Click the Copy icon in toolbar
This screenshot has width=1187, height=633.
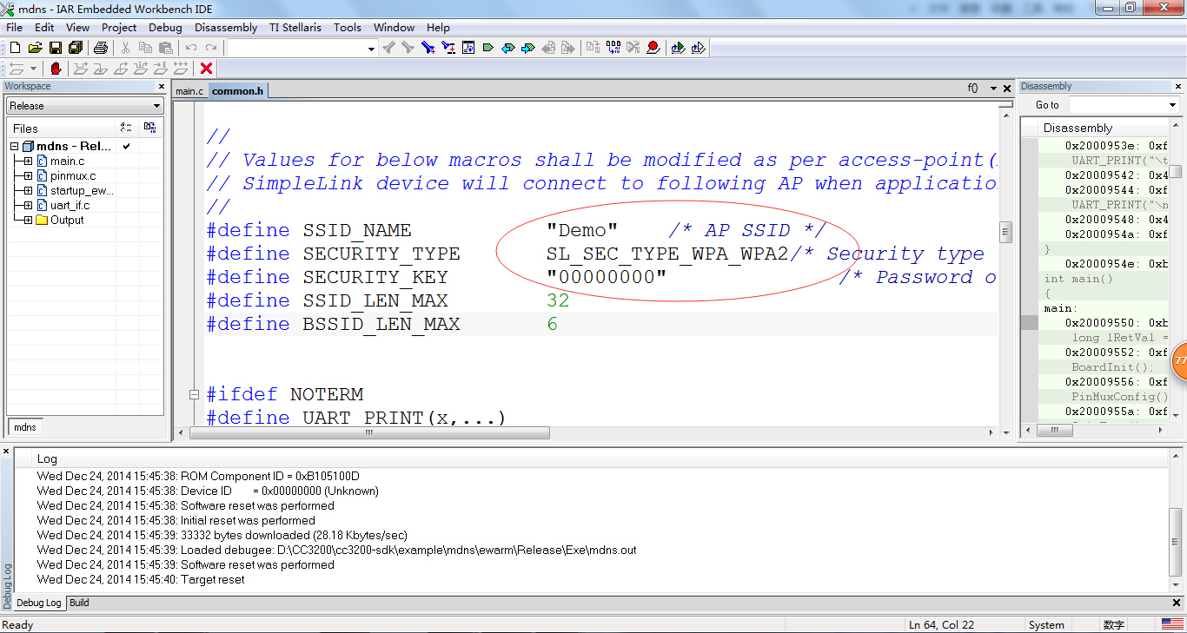146,48
